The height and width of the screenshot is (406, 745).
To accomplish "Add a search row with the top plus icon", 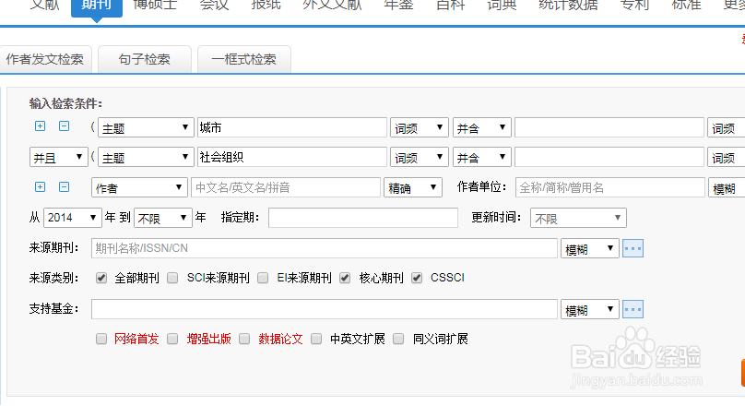I will [x=40, y=126].
